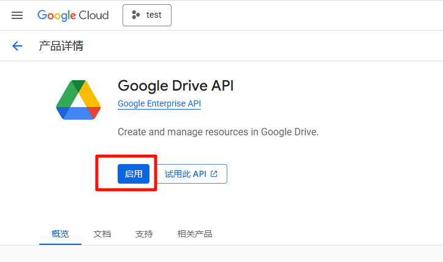Go to the 相关产品 tab
Screen dimensions: 443x262
tap(194, 234)
